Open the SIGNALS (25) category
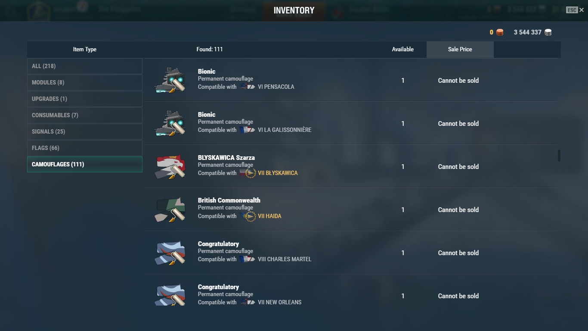The height and width of the screenshot is (331, 588). point(85,131)
